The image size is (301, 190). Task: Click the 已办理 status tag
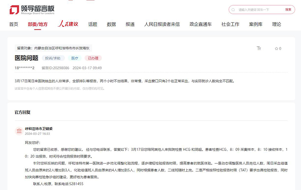coord(93,58)
